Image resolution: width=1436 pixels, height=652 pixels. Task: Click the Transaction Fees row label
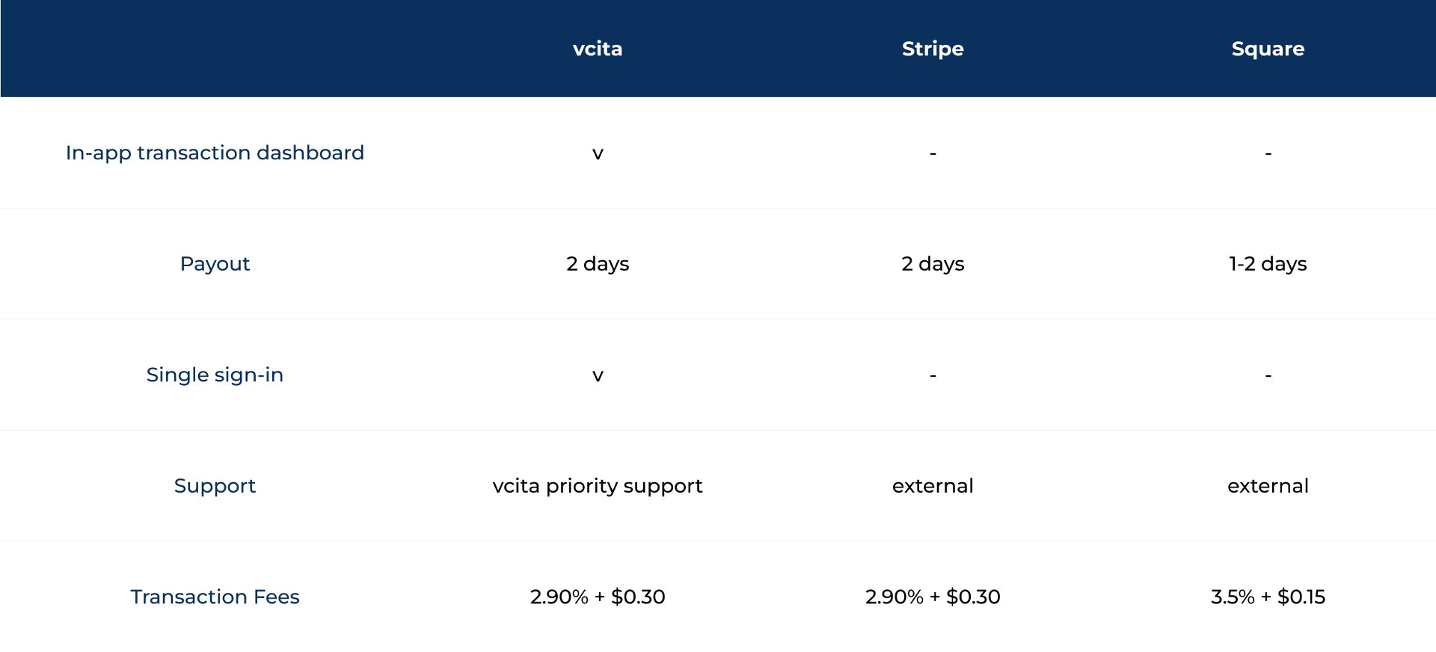tap(215, 597)
